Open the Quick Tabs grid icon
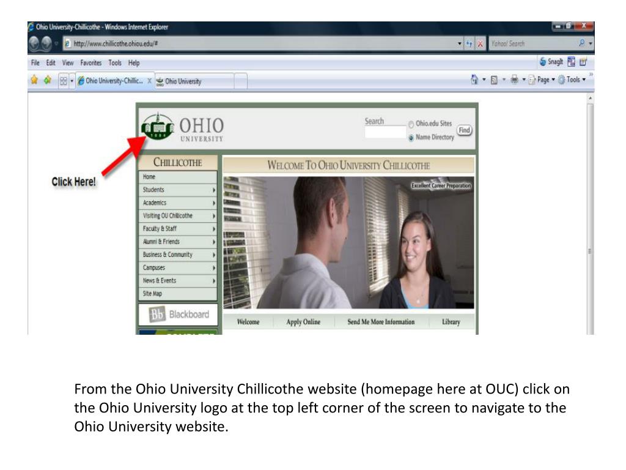Image resolution: width=626 pixels, height=470 pixels. point(63,81)
